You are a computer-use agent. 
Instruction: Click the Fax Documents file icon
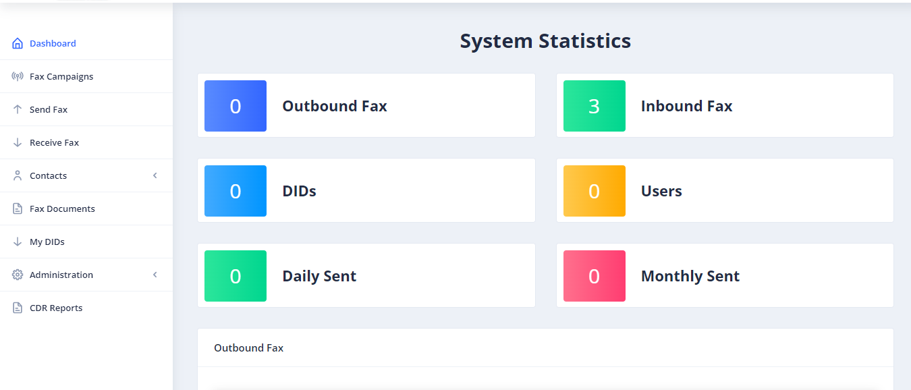coord(18,208)
